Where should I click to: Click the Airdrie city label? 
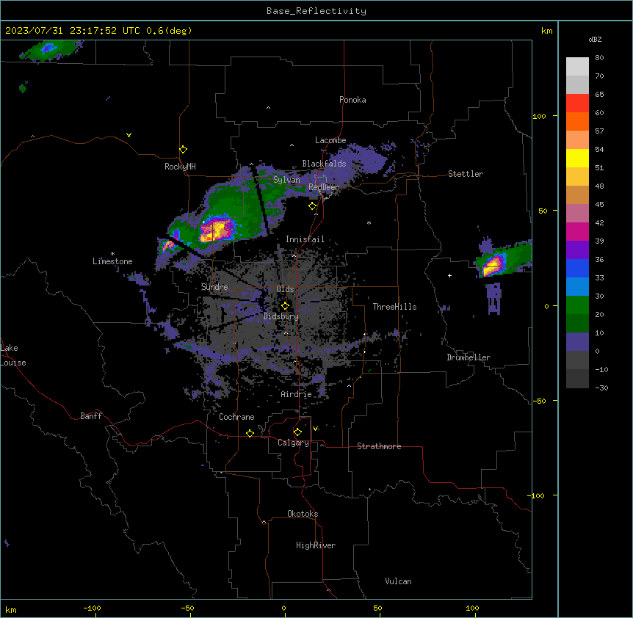point(297,394)
